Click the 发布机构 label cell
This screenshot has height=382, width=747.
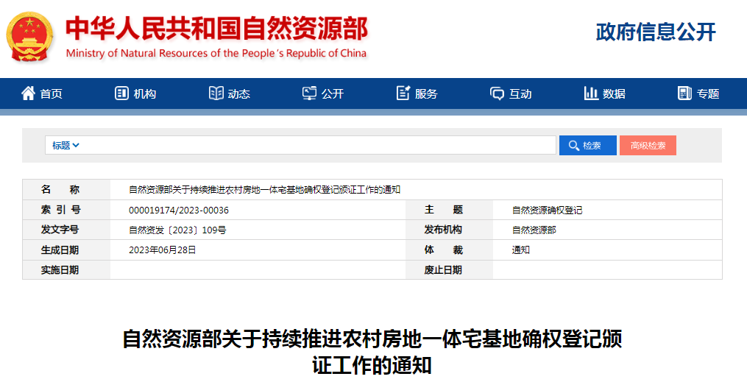point(449,230)
